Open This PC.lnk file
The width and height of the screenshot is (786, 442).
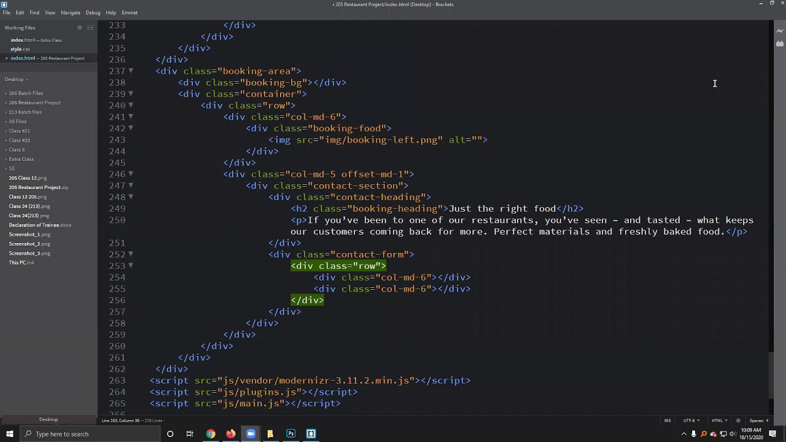tap(21, 263)
